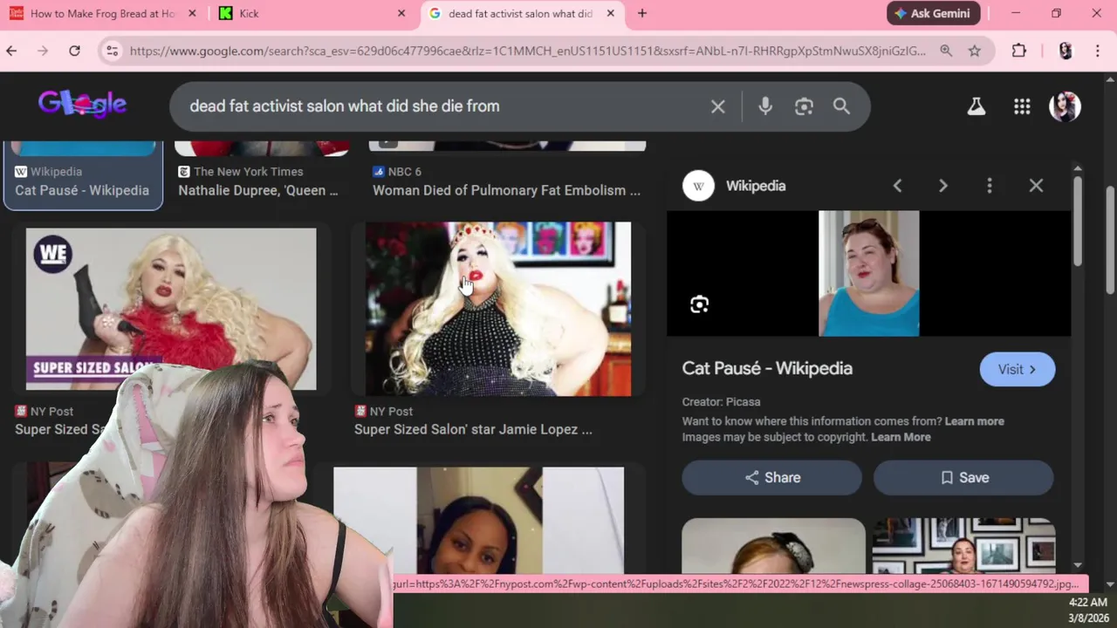The image size is (1117, 628).
Task: Open Cat Pausé Wikipedia result caption
Action: (x=82, y=190)
